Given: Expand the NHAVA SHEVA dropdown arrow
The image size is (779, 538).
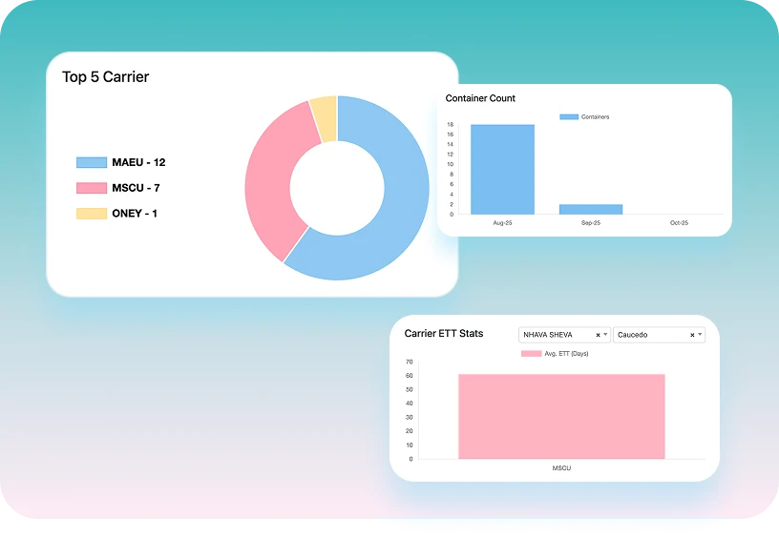Looking at the screenshot, I should coord(605,335).
